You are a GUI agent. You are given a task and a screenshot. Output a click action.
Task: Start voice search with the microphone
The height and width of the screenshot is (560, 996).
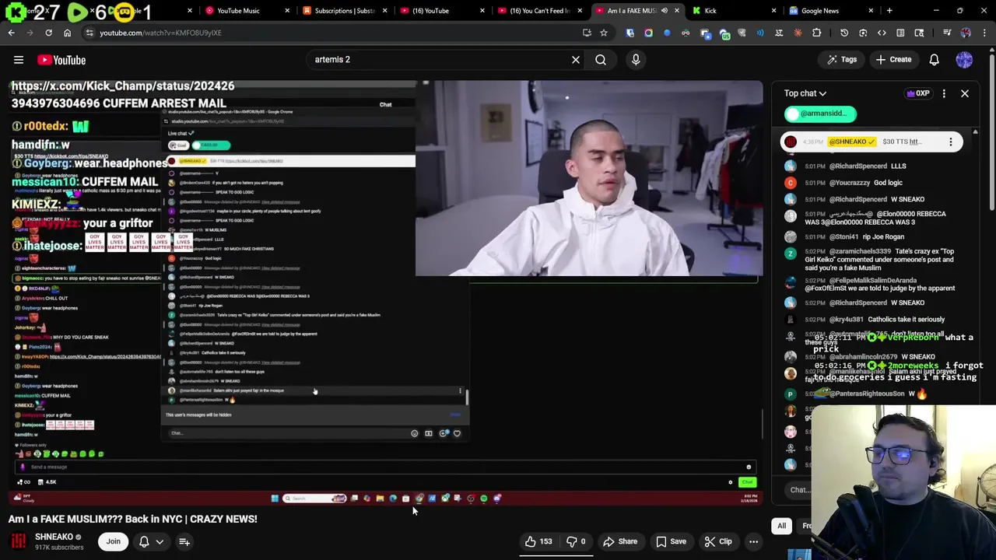(x=636, y=60)
